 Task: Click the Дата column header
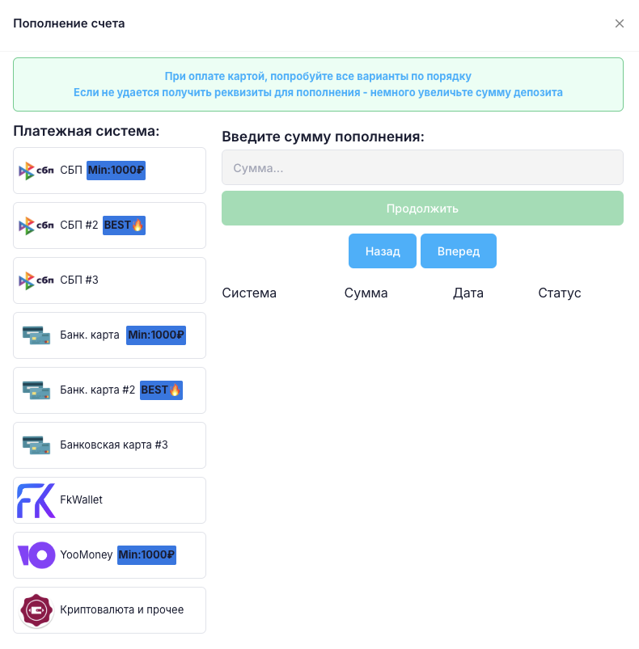[468, 293]
